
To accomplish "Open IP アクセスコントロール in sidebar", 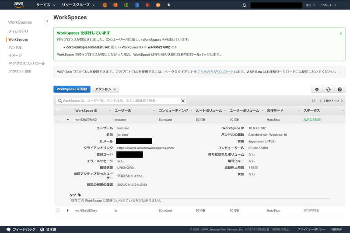I will click(27, 63).
